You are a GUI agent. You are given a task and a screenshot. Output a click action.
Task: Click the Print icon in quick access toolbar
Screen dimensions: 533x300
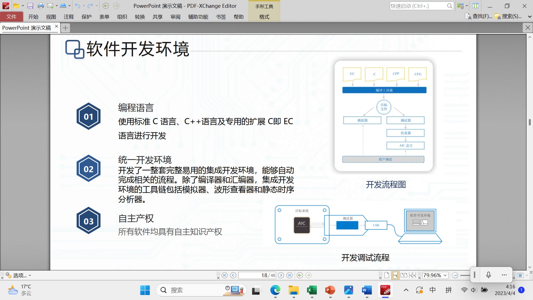41,6
